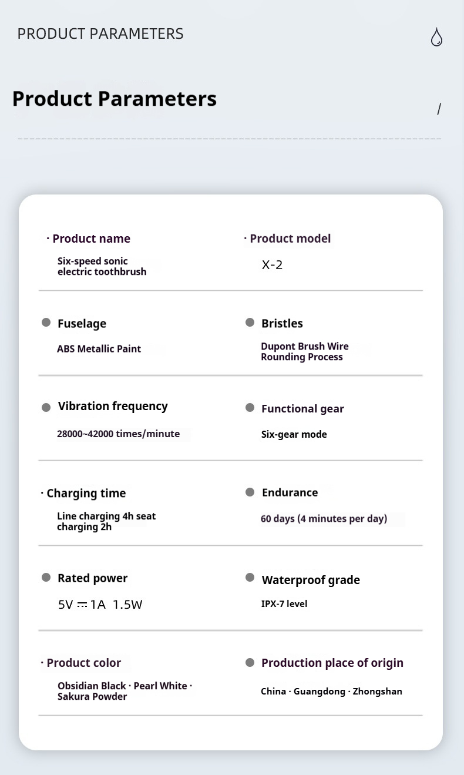Click the China · Guangdong · Zhongshan text

point(331,692)
